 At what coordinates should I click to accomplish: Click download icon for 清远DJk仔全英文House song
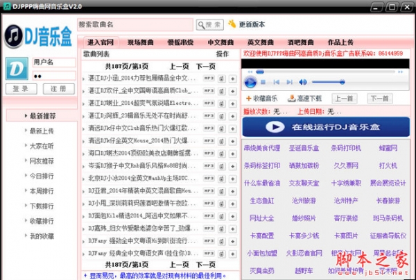222,141
